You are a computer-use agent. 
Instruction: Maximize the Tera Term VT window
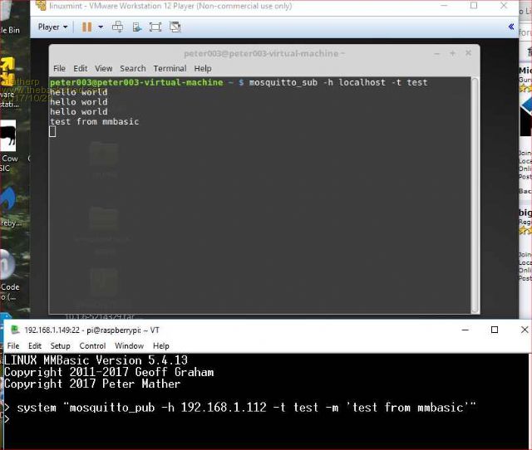point(495,330)
